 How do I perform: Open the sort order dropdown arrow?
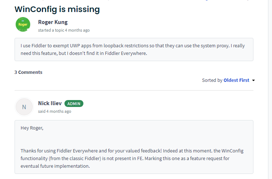[253, 80]
